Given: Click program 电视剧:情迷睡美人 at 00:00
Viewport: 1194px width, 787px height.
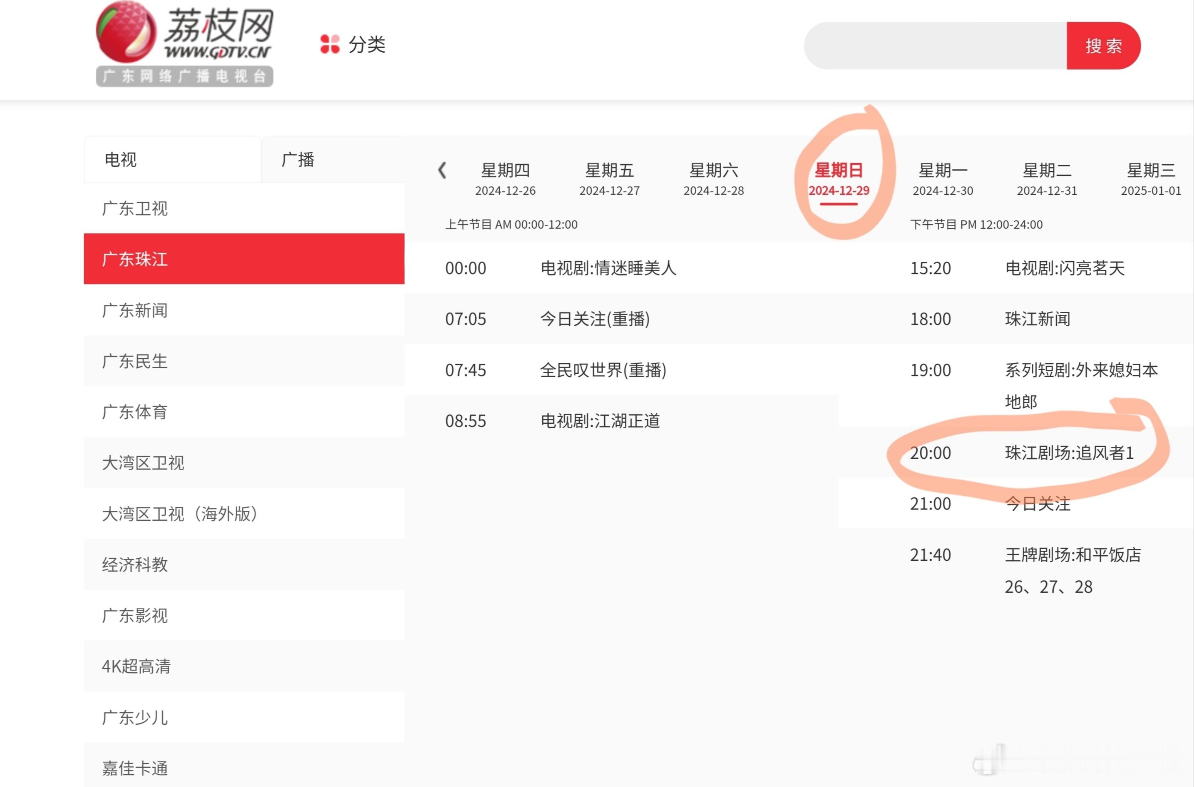Looking at the screenshot, I should (x=608, y=268).
